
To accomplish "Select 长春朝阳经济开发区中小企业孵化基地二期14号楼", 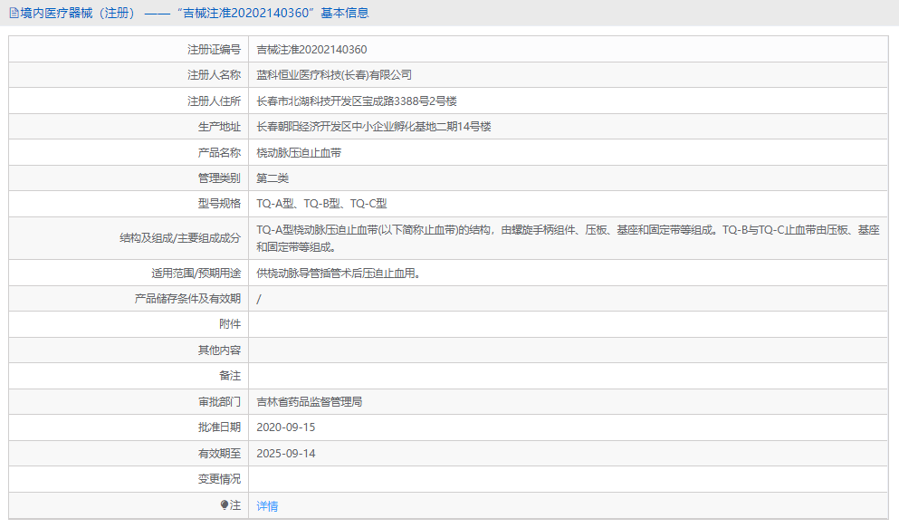I will (x=374, y=127).
